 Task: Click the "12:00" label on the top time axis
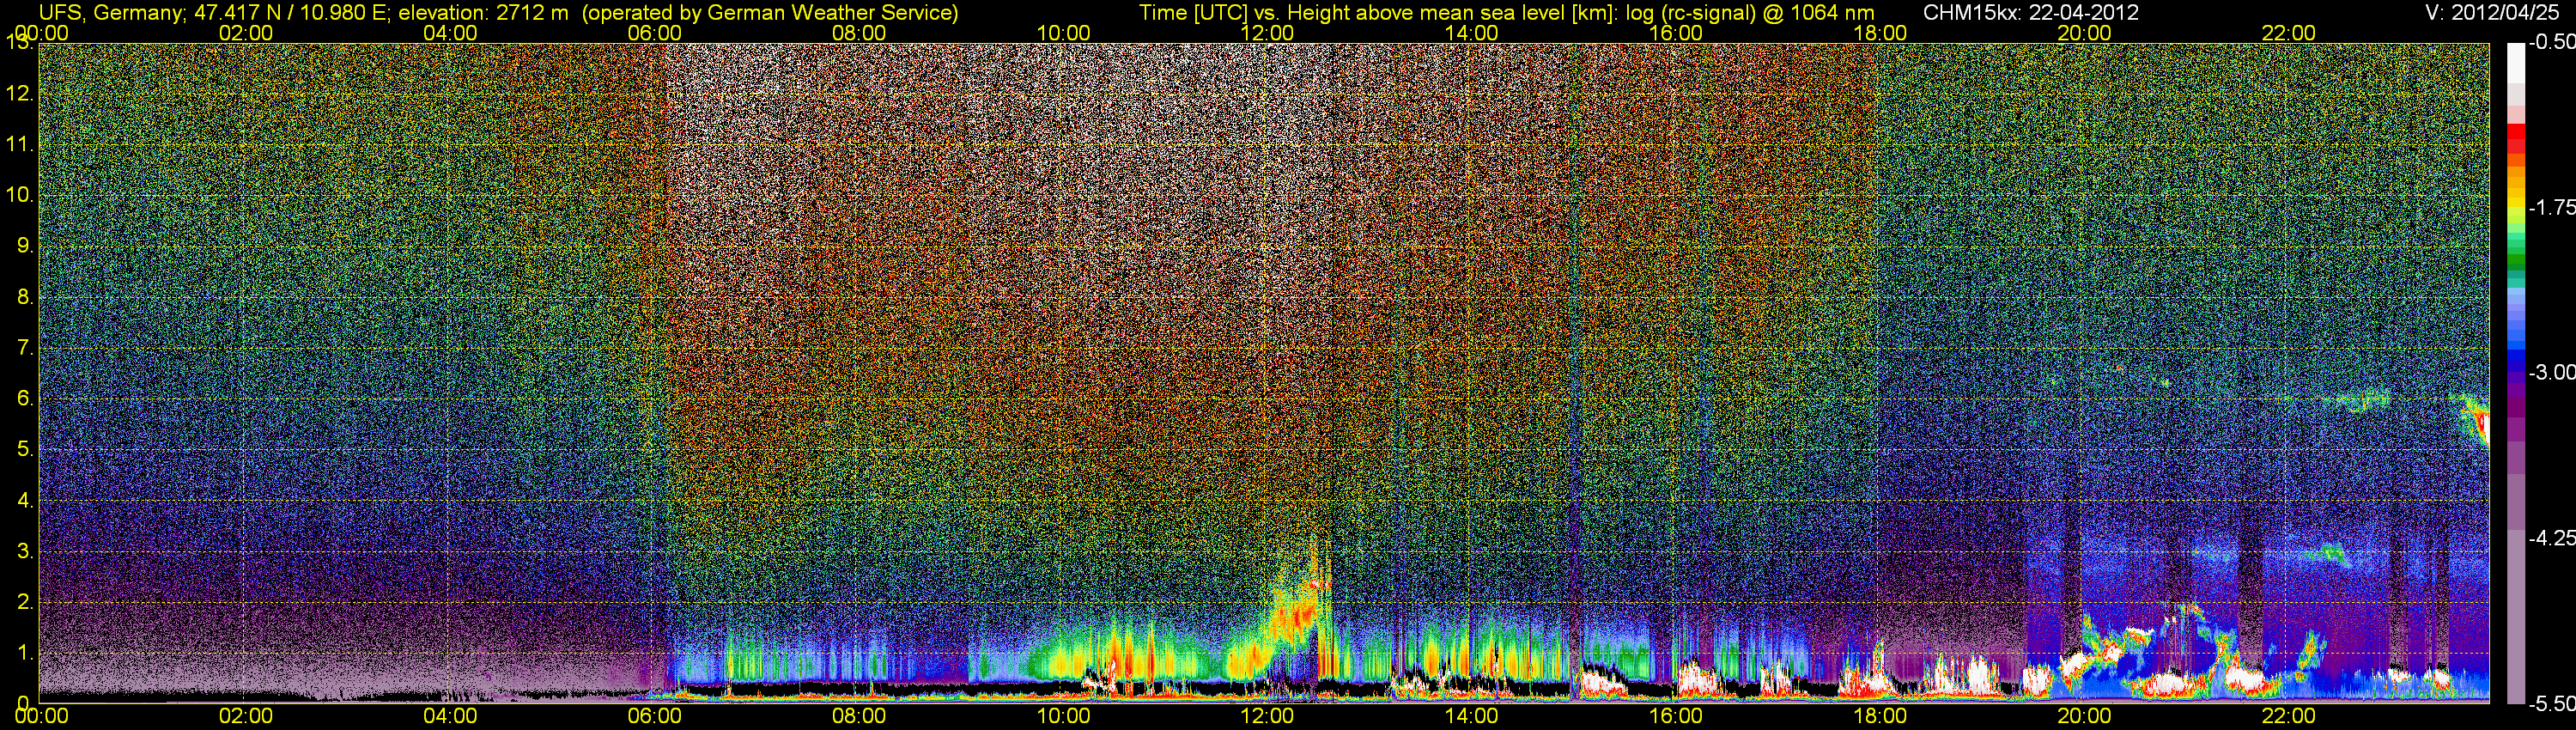[1267, 33]
